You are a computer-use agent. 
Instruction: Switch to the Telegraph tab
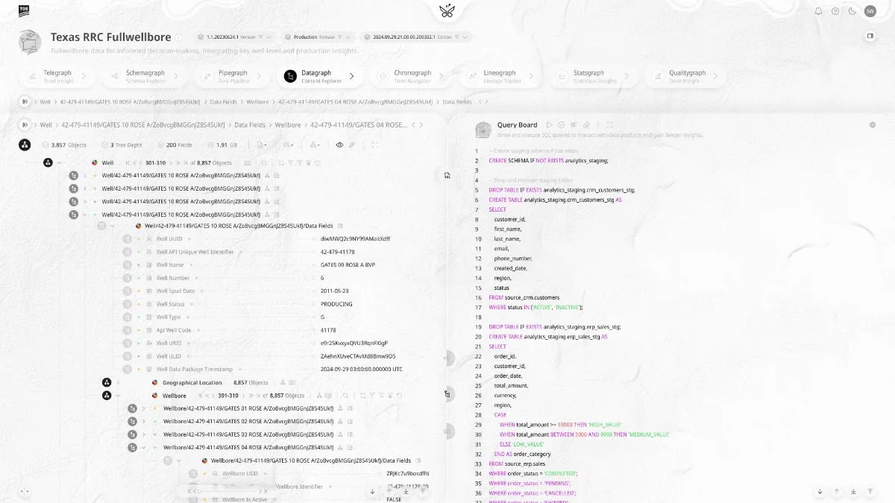(x=57, y=76)
